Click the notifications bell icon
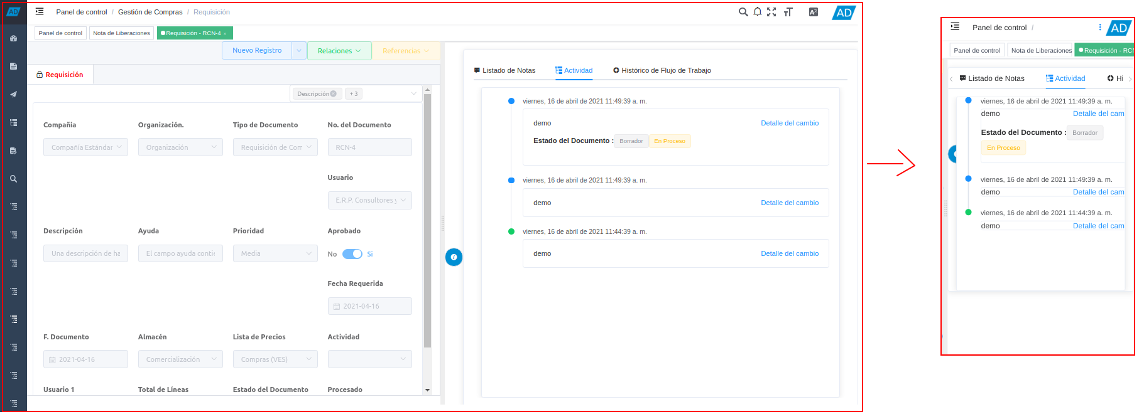The height and width of the screenshot is (419, 1144). tap(758, 12)
